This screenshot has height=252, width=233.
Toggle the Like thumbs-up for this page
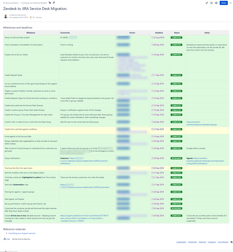tap(5, 239)
